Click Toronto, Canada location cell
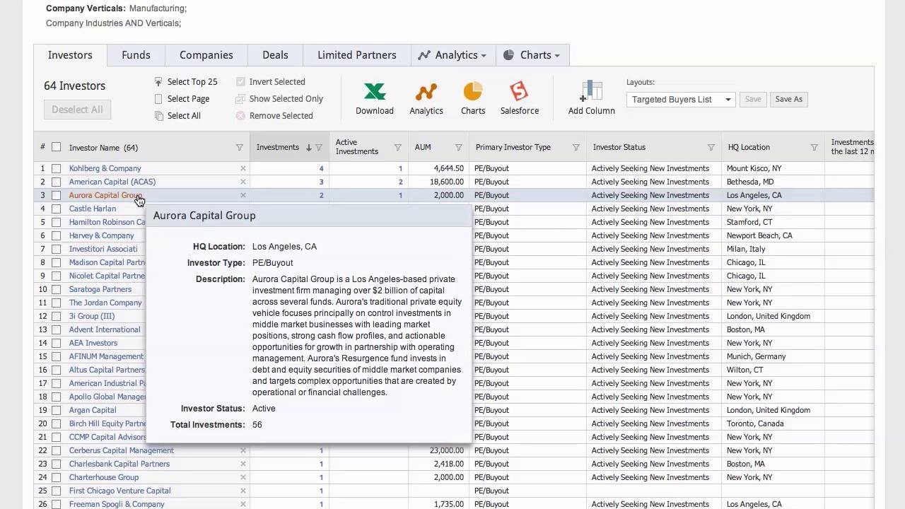The height and width of the screenshot is (509, 905). 755,423
